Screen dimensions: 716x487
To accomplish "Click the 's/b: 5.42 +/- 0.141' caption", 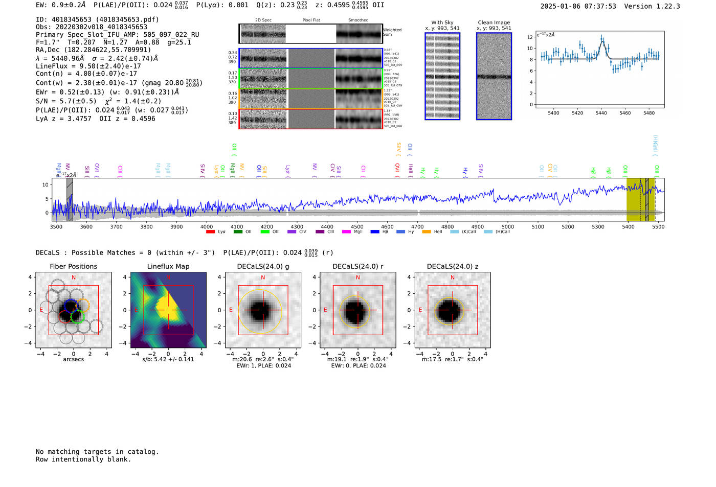I will [168, 359].
